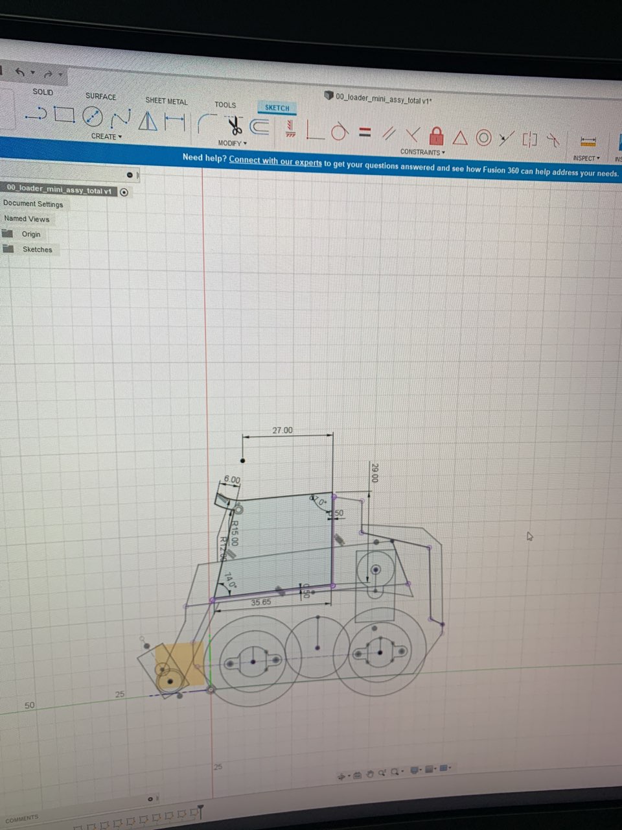Switch to the TOOLS tab

(x=225, y=104)
